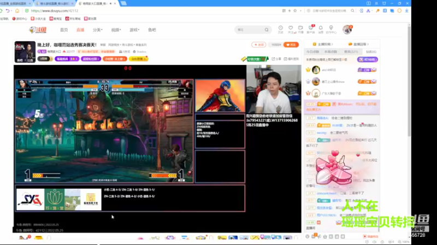Open the user avatar in Douyu header
The width and height of the screenshot is (437, 245).
347,29
